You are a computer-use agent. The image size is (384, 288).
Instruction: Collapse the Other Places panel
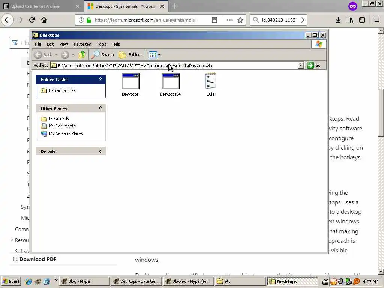(100, 108)
